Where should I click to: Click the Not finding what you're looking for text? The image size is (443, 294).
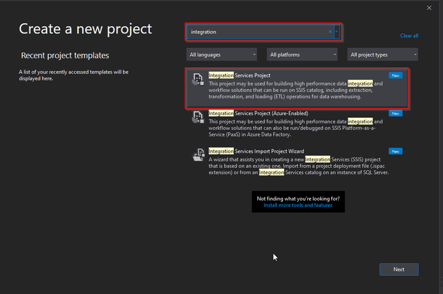[298, 199]
